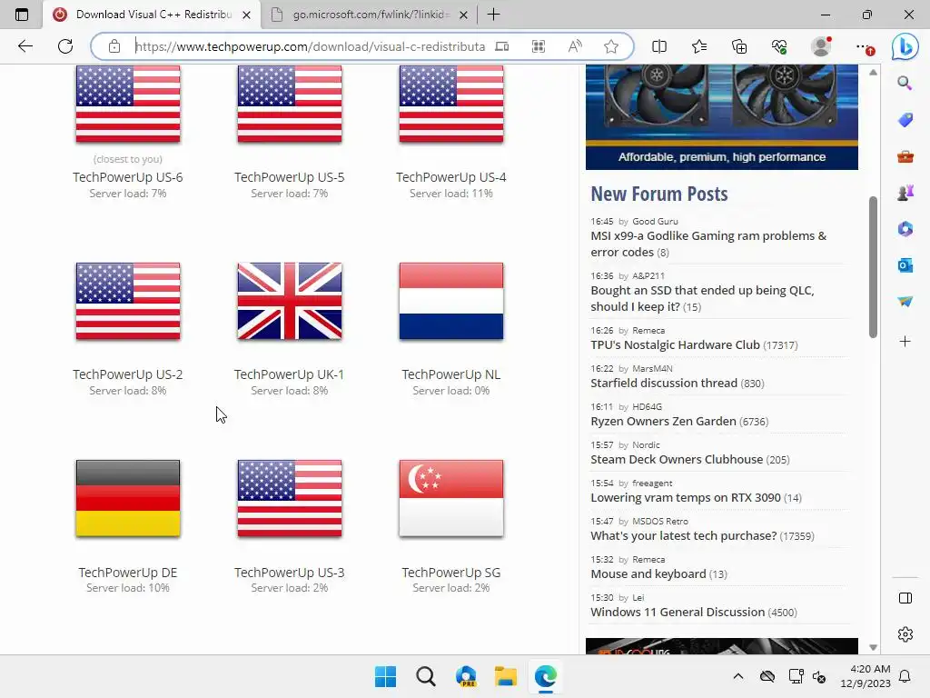Screen dimensions: 930x698
Task: Open Collections icon in toolbar
Action: [x=739, y=46]
